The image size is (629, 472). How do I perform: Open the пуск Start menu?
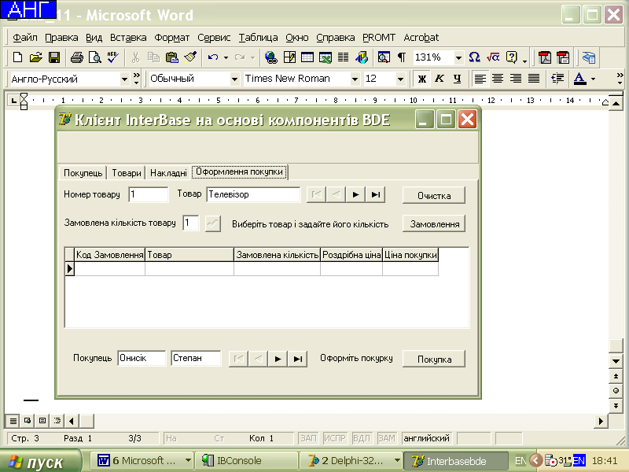click(40, 462)
